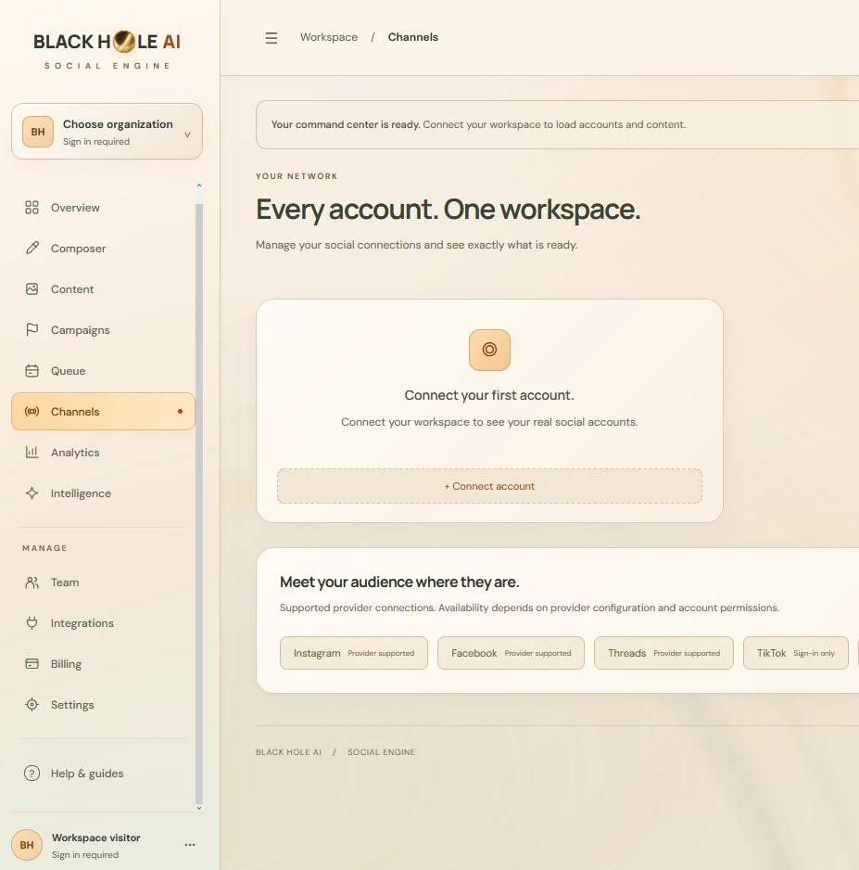Image resolution: width=859 pixels, height=870 pixels.
Task: Click the BH avatar in organization selector
Action: (x=38, y=132)
